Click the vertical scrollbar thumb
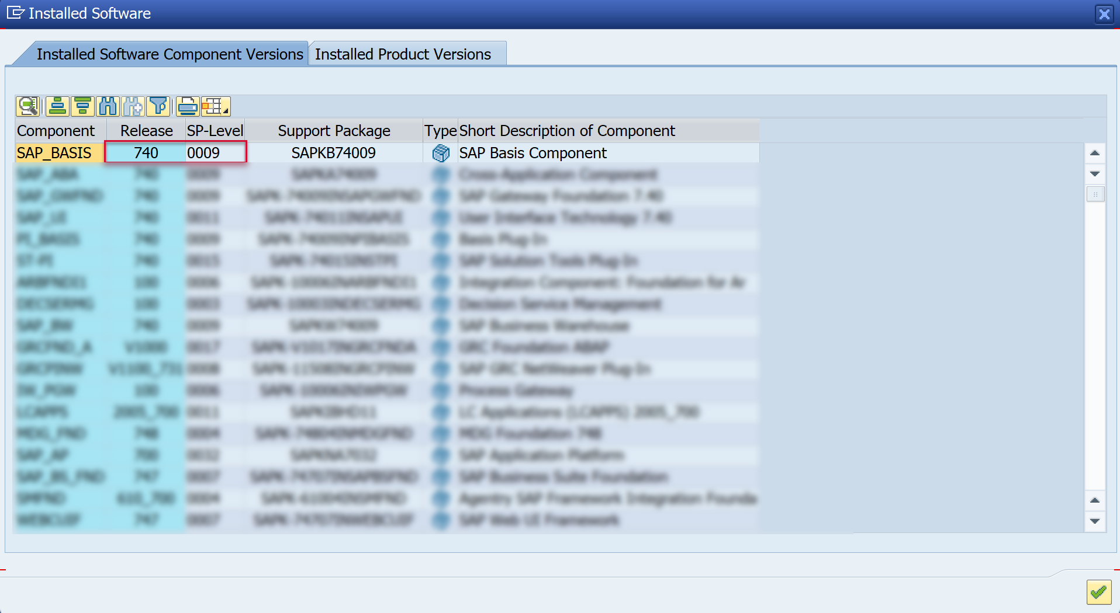1120x613 pixels. coord(1095,194)
